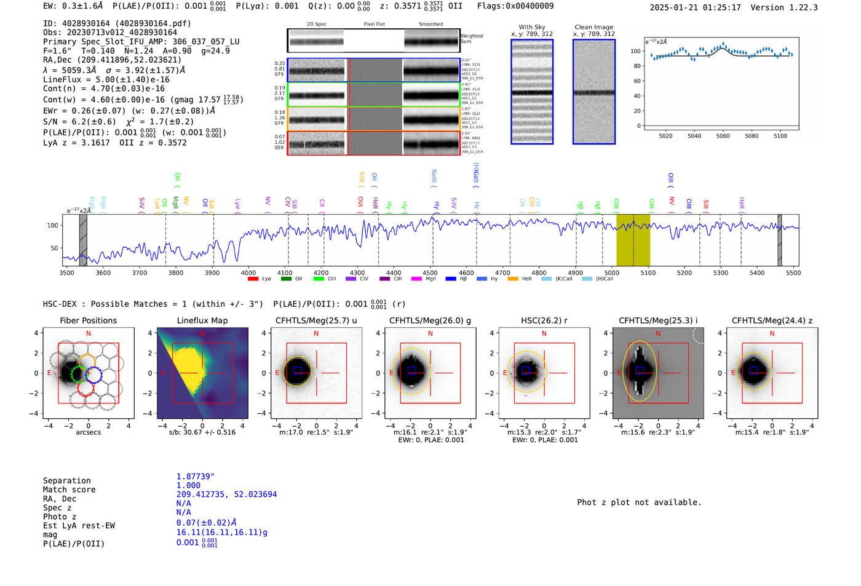Image resolution: width=861 pixels, height=586 pixels.
Task: Click the dark green OII legend swatch
Action: [x=286, y=279]
